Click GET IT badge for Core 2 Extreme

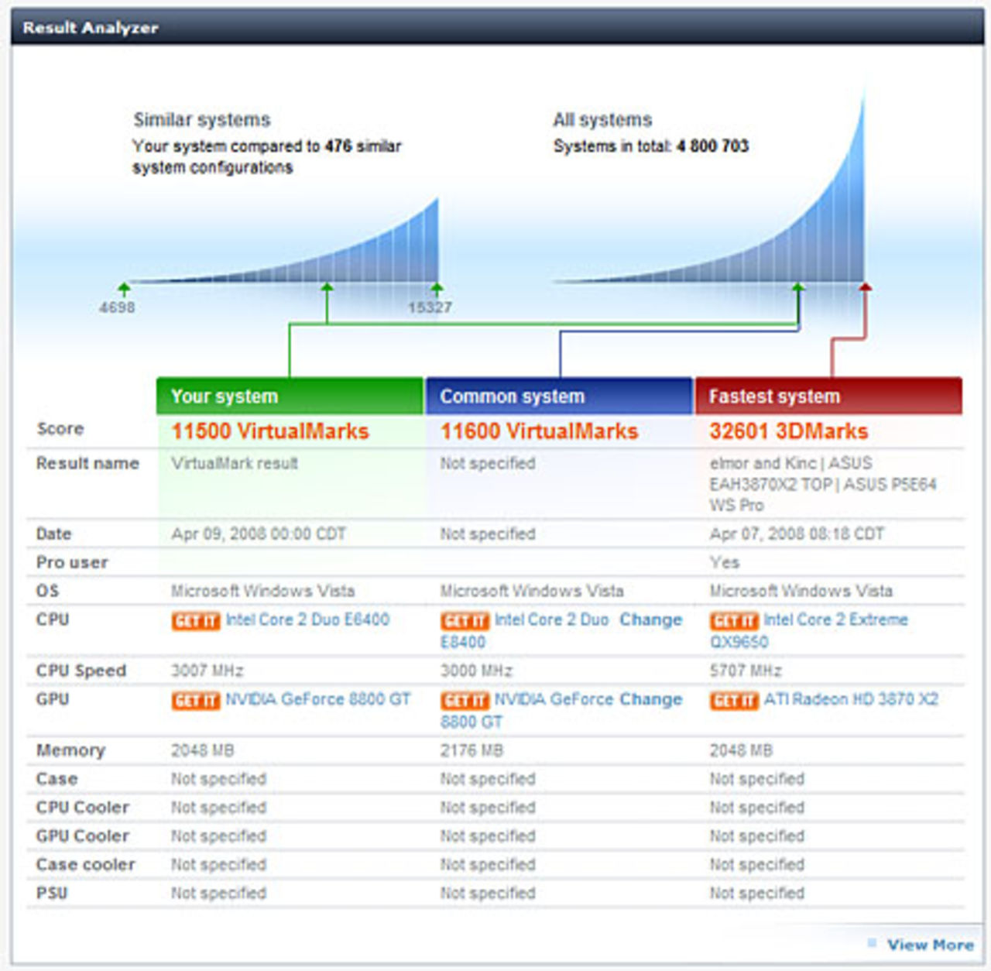coord(733,621)
